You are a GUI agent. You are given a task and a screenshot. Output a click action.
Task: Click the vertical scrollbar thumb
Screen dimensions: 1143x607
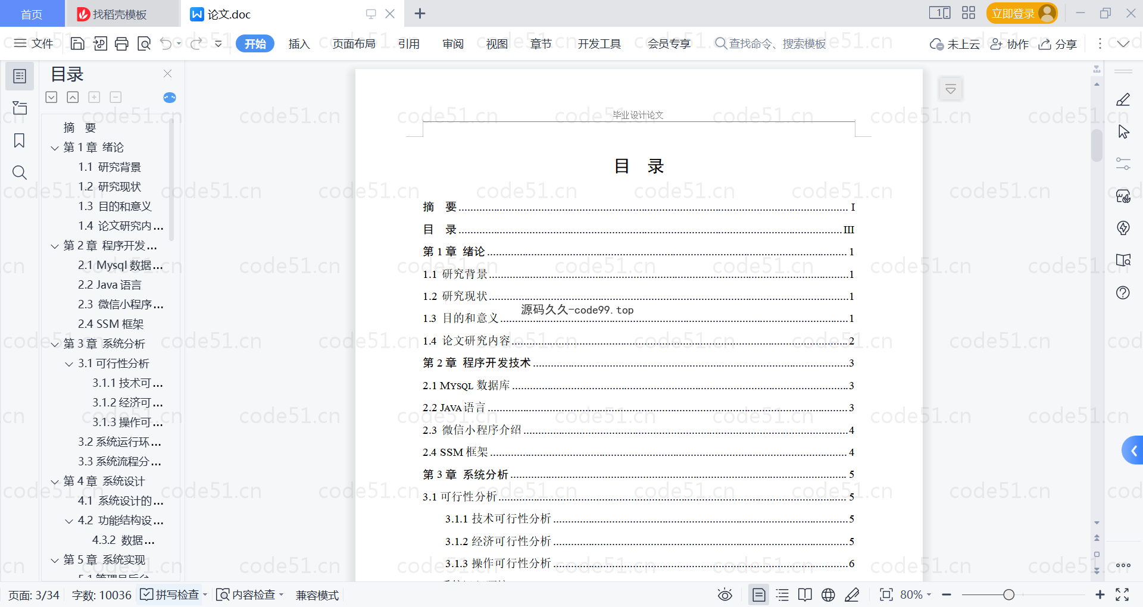pos(1097,145)
